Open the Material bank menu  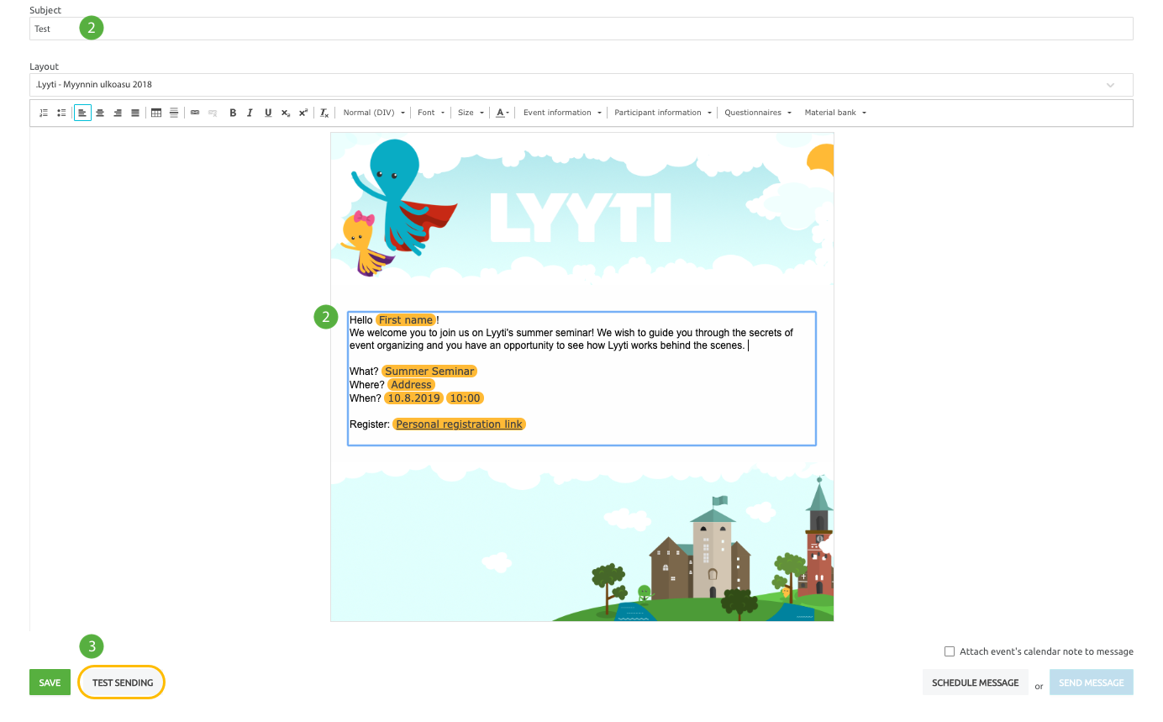click(x=835, y=113)
